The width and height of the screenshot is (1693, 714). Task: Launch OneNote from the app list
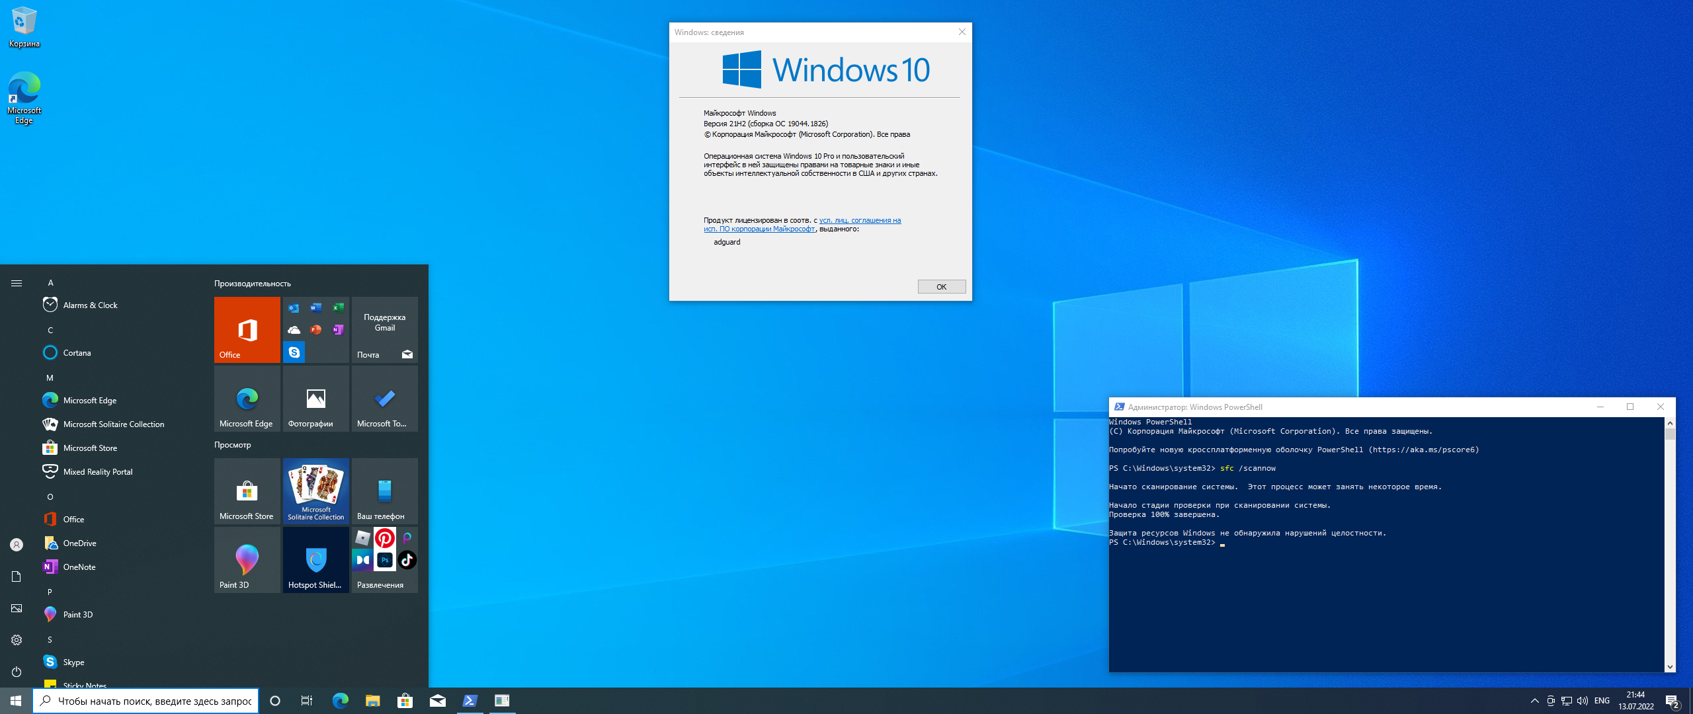(x=119, y=567)
